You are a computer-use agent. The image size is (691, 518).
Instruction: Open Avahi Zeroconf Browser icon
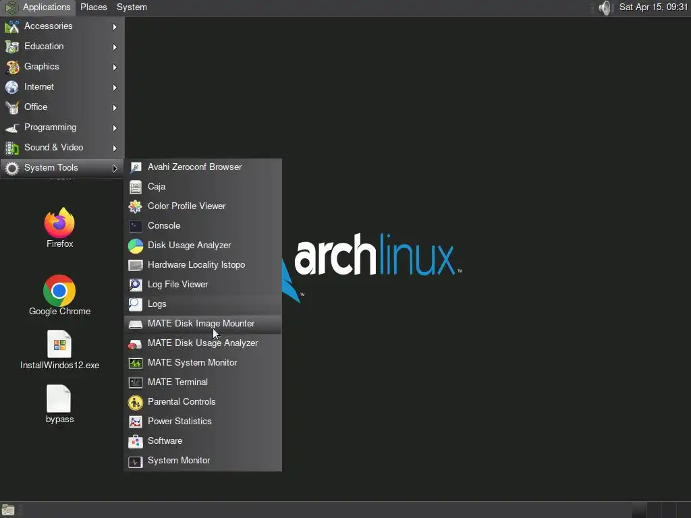click(135, 167)
